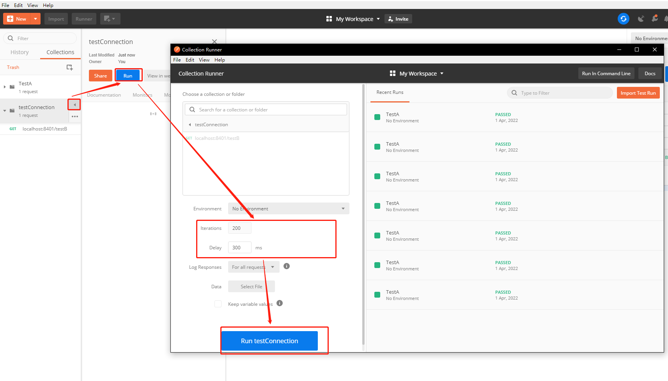668x381 pixels.
Task: Select the localhost:8401/testB GET request
Action: [x=41, y=129]
